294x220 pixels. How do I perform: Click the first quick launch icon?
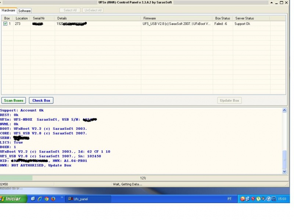33,199
